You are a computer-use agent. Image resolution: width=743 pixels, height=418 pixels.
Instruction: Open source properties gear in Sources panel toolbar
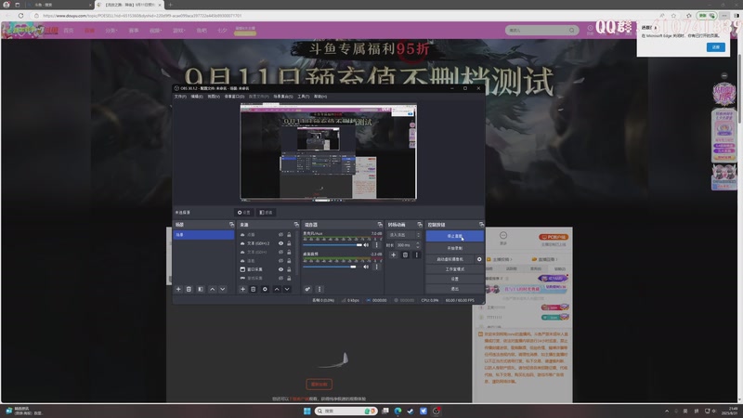tap(265, 289)
